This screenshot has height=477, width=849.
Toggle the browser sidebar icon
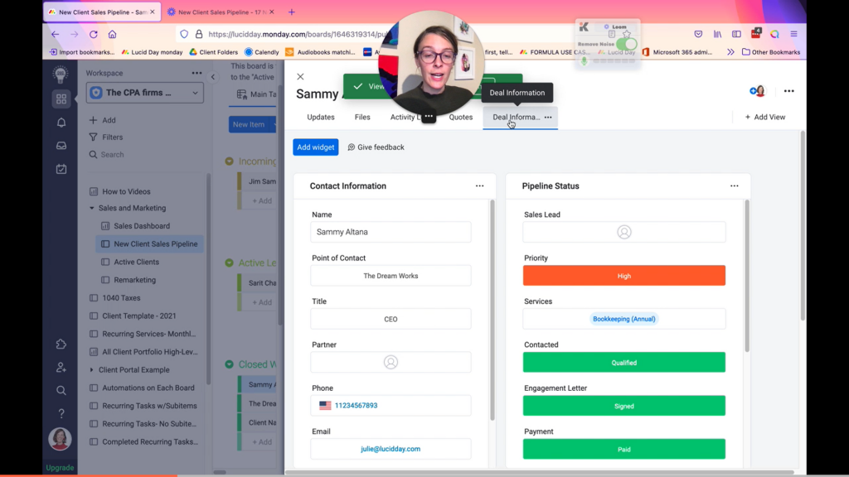pyautogui.click(x=736, y=34)
